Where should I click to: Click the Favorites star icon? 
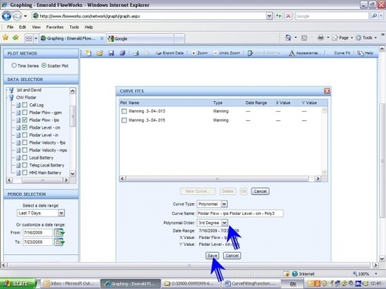pyautogui.click(x=5, y=38)
